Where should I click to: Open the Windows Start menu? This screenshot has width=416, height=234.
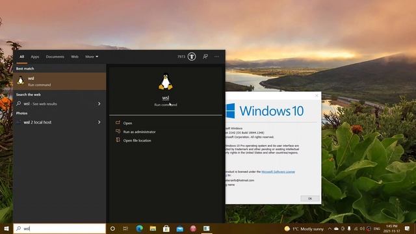click(x=6, y=228)
